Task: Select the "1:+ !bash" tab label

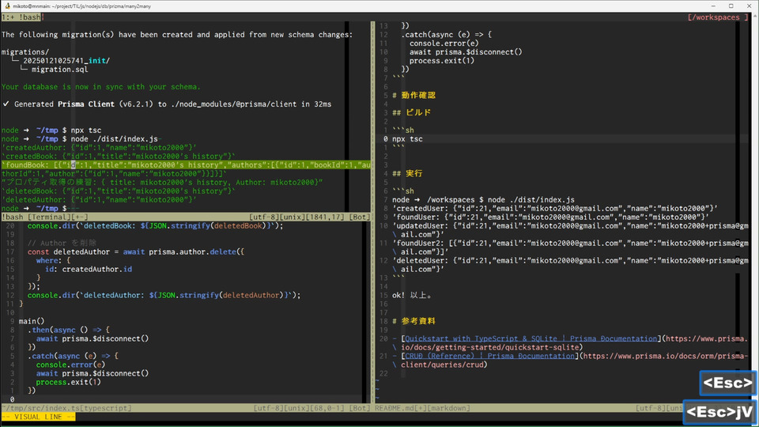Action: [22, 17]
